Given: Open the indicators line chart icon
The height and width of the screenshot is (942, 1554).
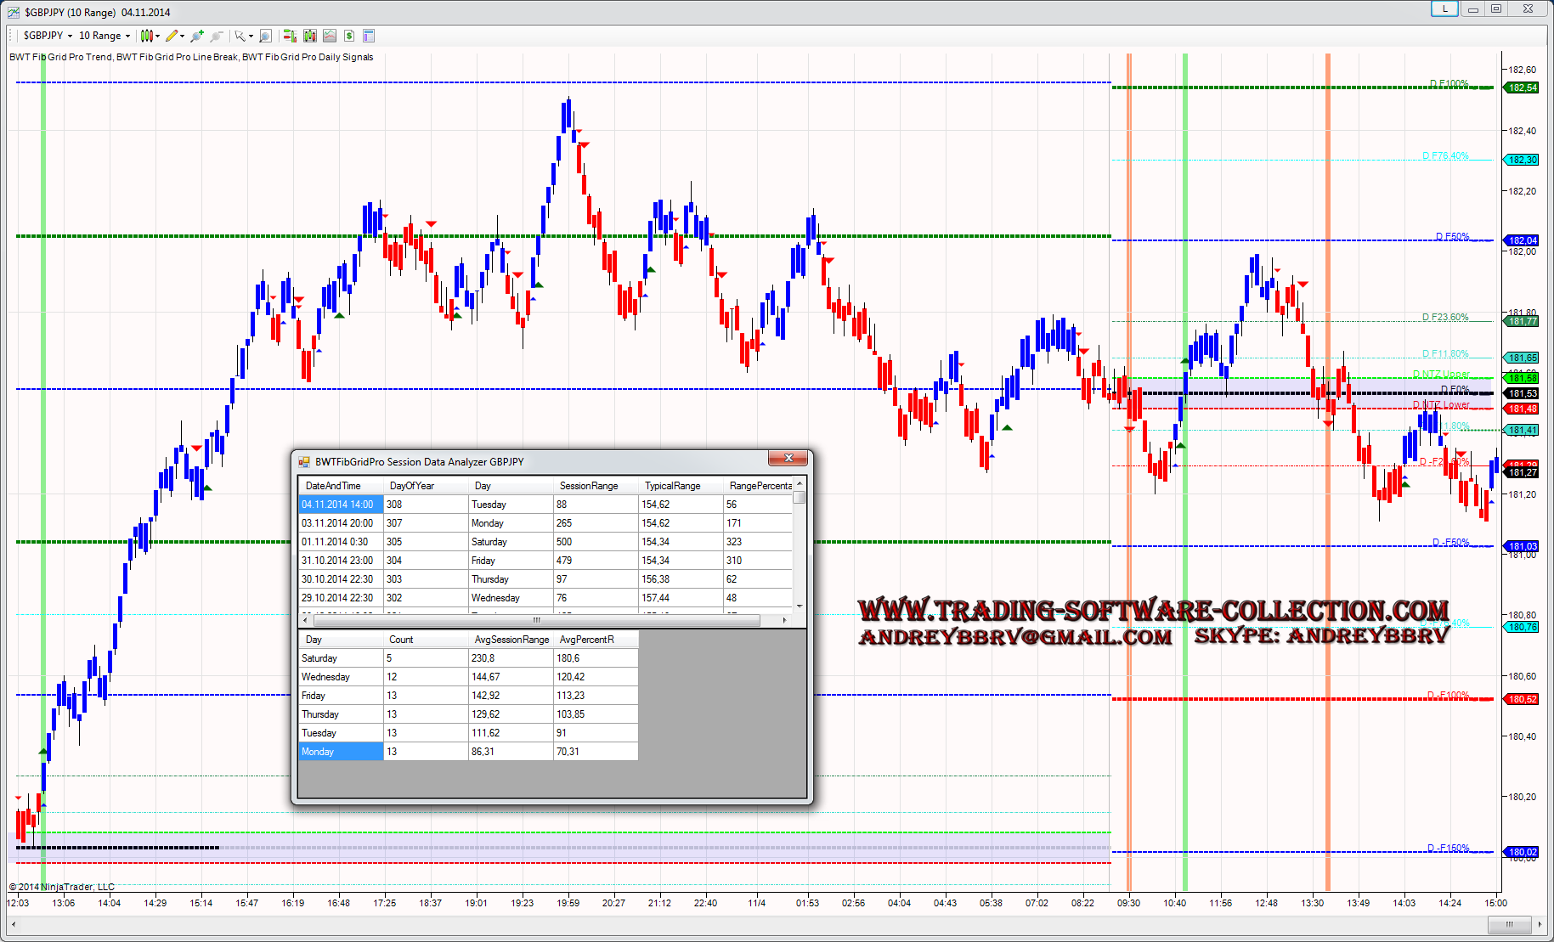Looking at the screenshot, I should click(330, 36).
